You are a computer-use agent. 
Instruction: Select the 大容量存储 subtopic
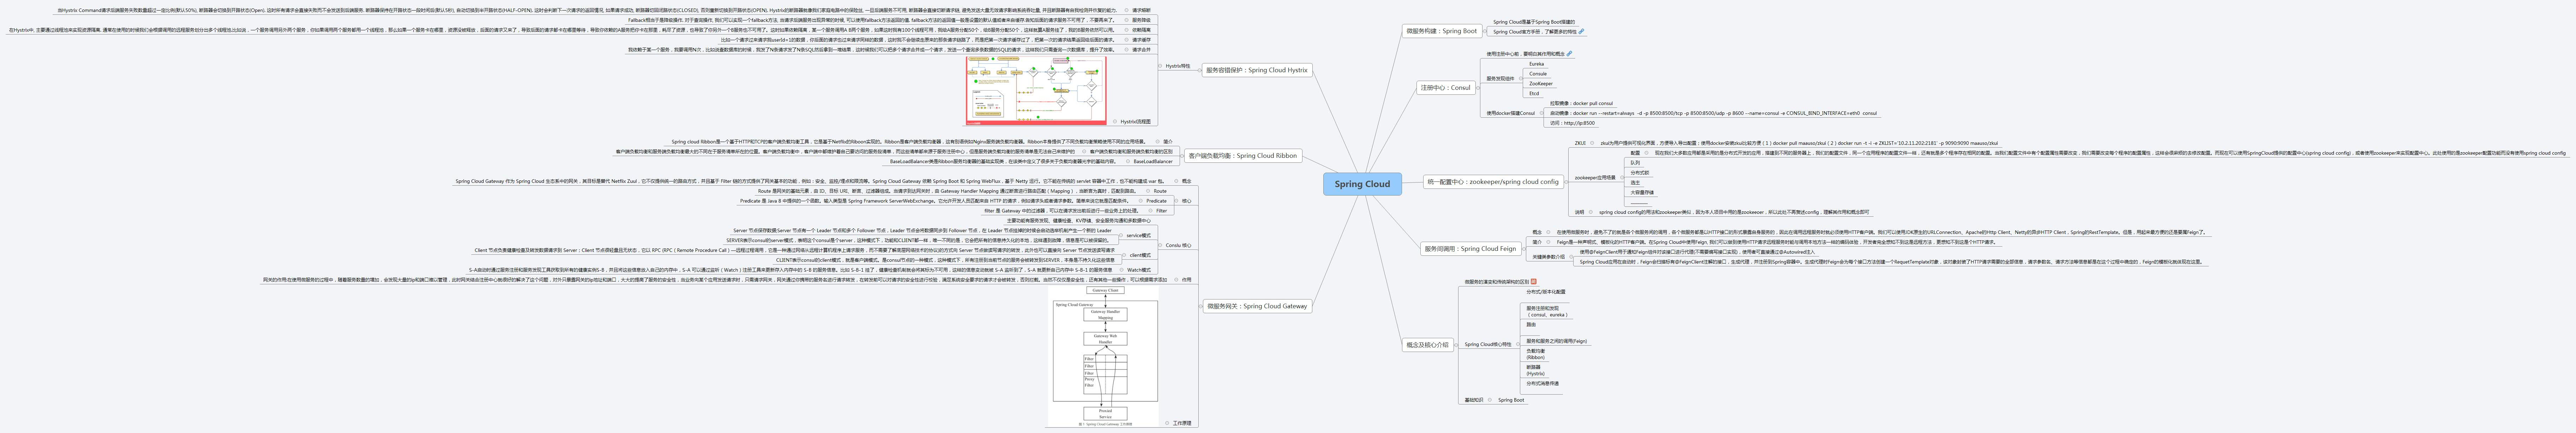point(1642,193)
